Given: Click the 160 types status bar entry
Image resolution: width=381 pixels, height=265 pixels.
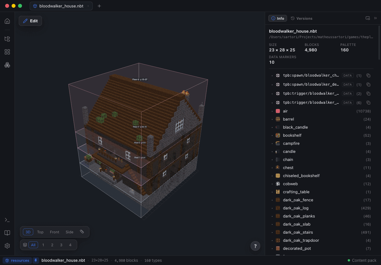Looking at the screenshot, I should [153, 260].
